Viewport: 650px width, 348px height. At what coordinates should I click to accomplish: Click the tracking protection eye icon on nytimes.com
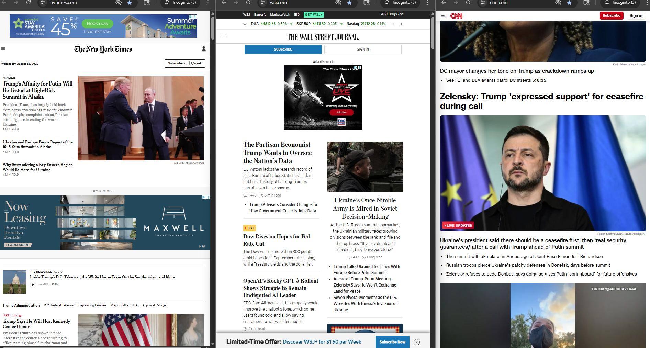pos(119,3)
